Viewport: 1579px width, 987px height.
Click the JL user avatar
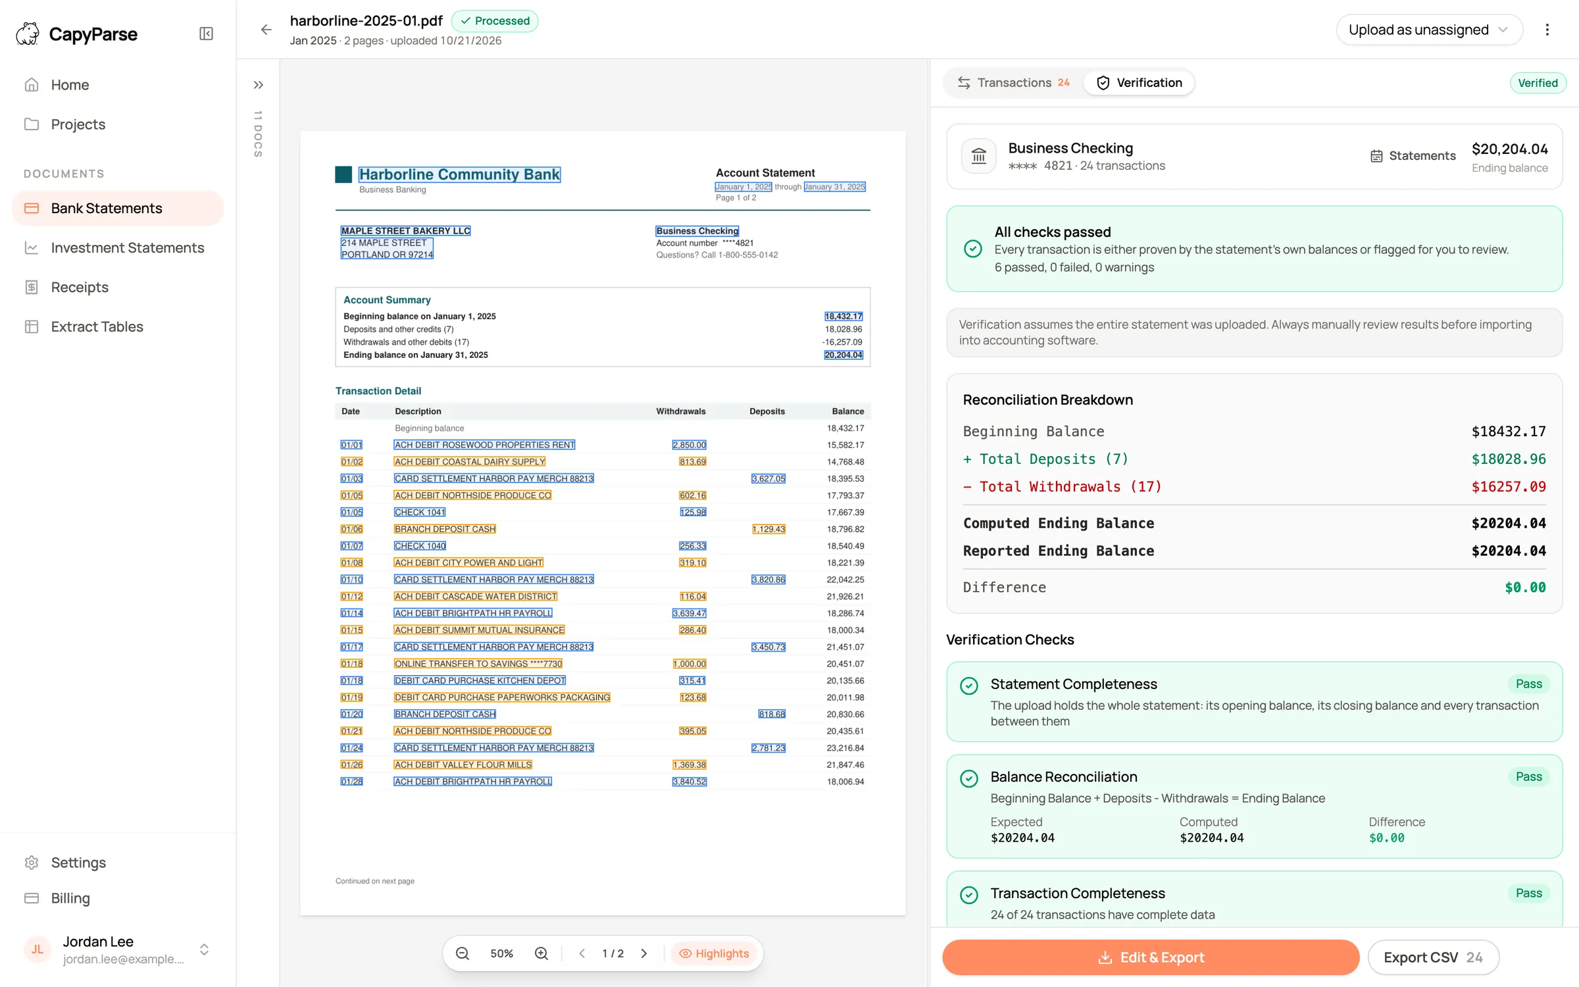[x=38, y=949]
